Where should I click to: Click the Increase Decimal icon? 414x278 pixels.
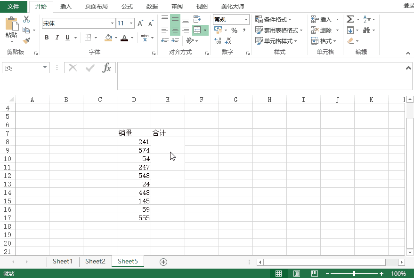point(218,41)
